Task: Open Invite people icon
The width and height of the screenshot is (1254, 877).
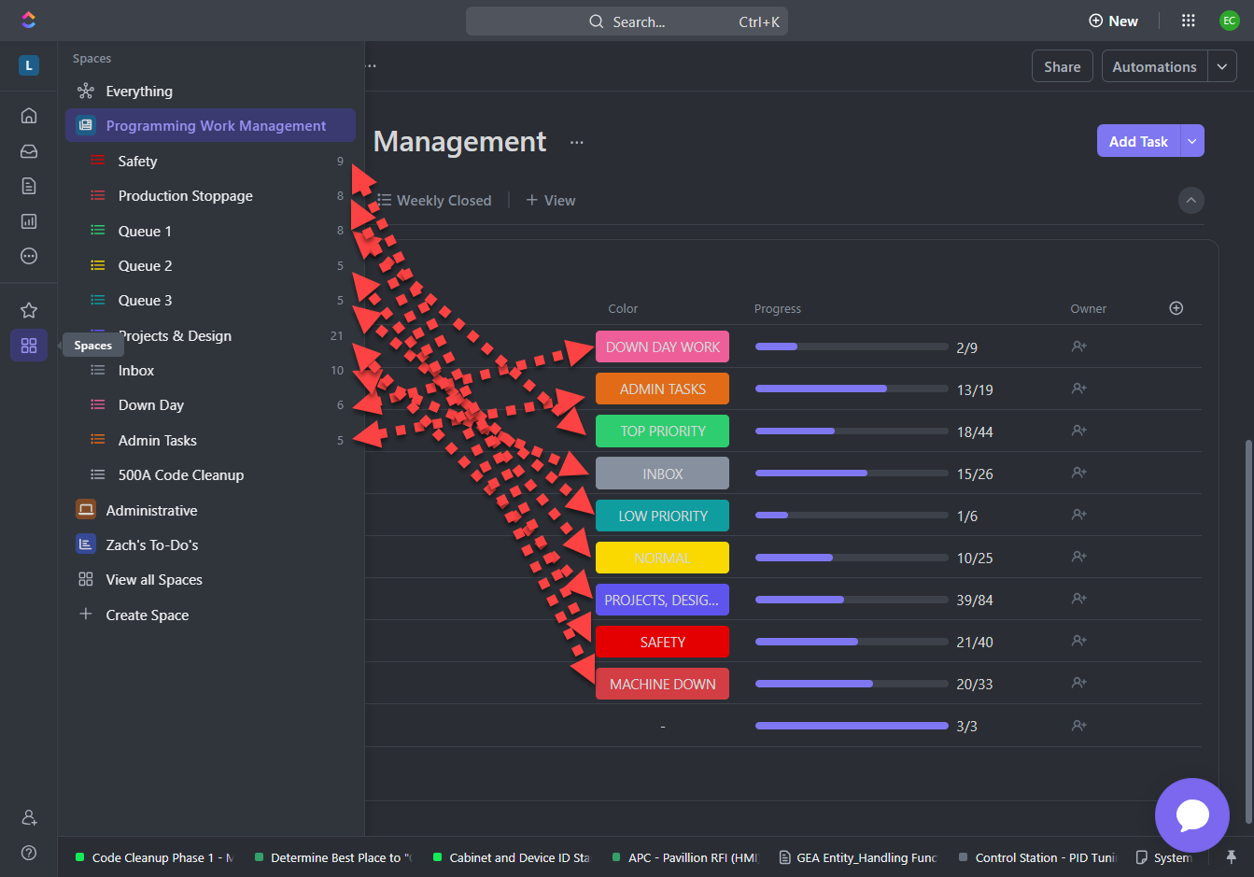Action: 29,817
